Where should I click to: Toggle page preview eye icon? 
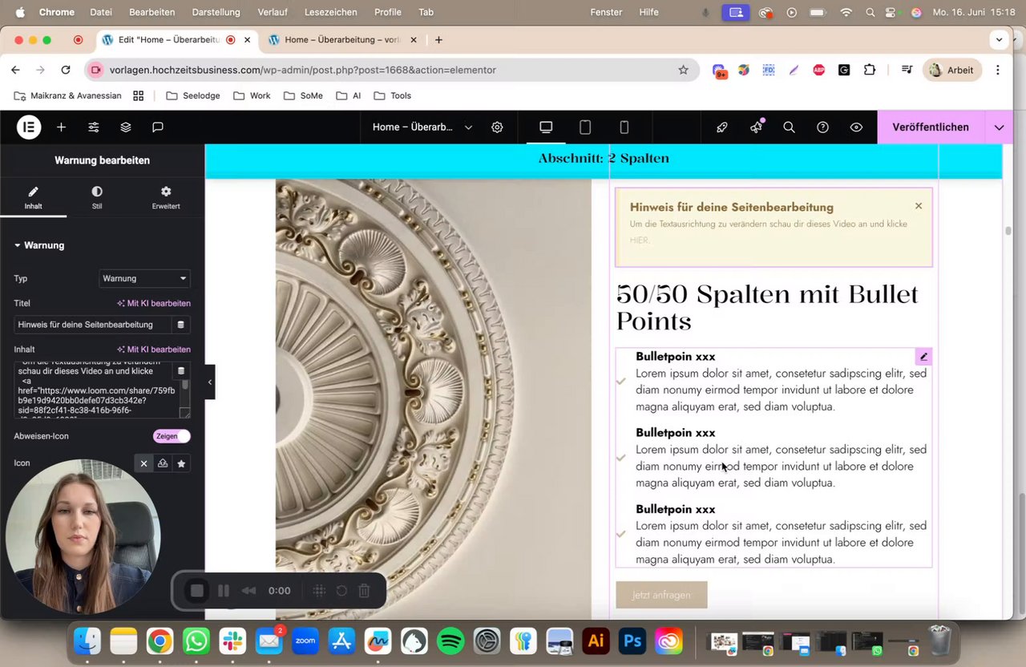pos(856,127)
